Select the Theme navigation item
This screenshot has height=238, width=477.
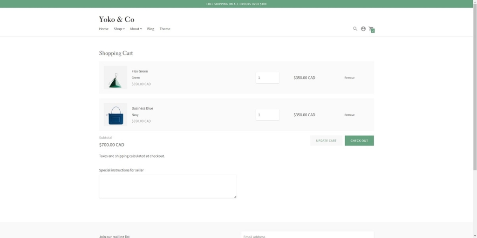pos(165,29)
